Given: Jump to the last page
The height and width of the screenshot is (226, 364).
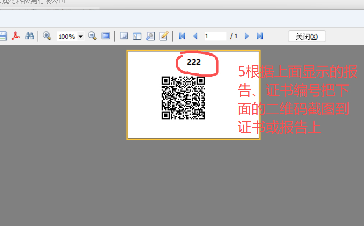Looking at the screenshot, I should [260, 36].
